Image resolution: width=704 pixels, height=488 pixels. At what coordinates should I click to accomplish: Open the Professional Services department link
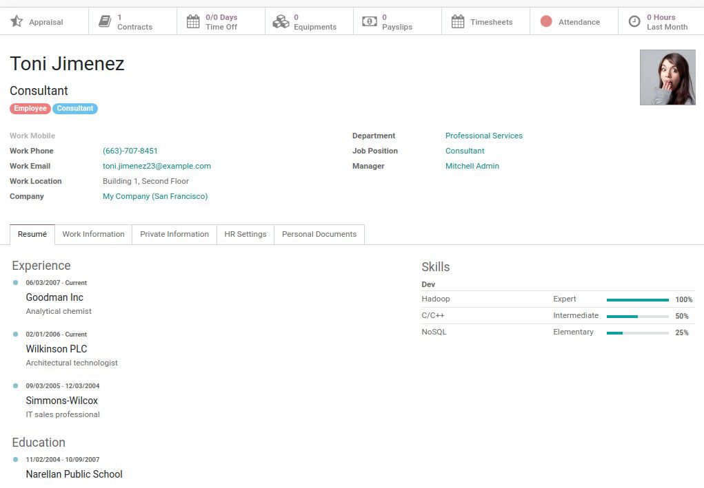click(x=484, y=136)
